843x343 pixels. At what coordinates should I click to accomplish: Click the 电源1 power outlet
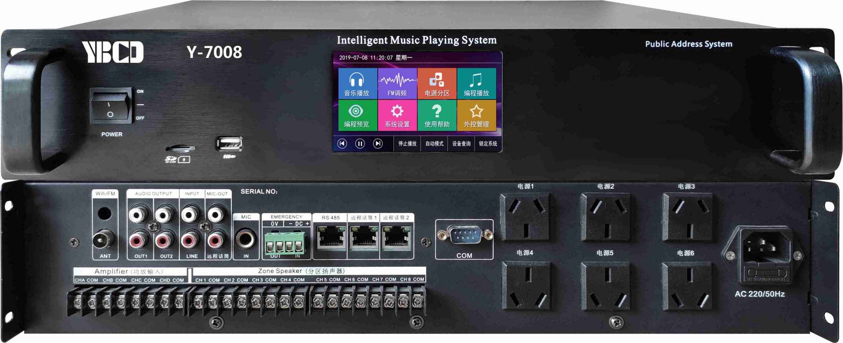tap(525, 217)
